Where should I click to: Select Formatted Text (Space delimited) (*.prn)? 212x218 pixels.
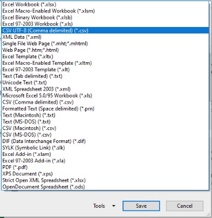coord(105,108)
